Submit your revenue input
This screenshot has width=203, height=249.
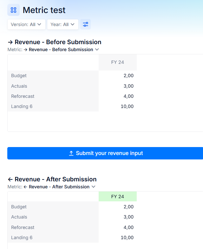click(x=105, y=153)
